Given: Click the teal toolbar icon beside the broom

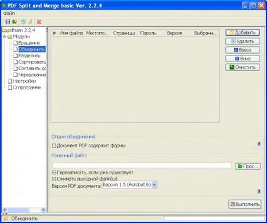Looking at the screenshot, I should [23, 22].
